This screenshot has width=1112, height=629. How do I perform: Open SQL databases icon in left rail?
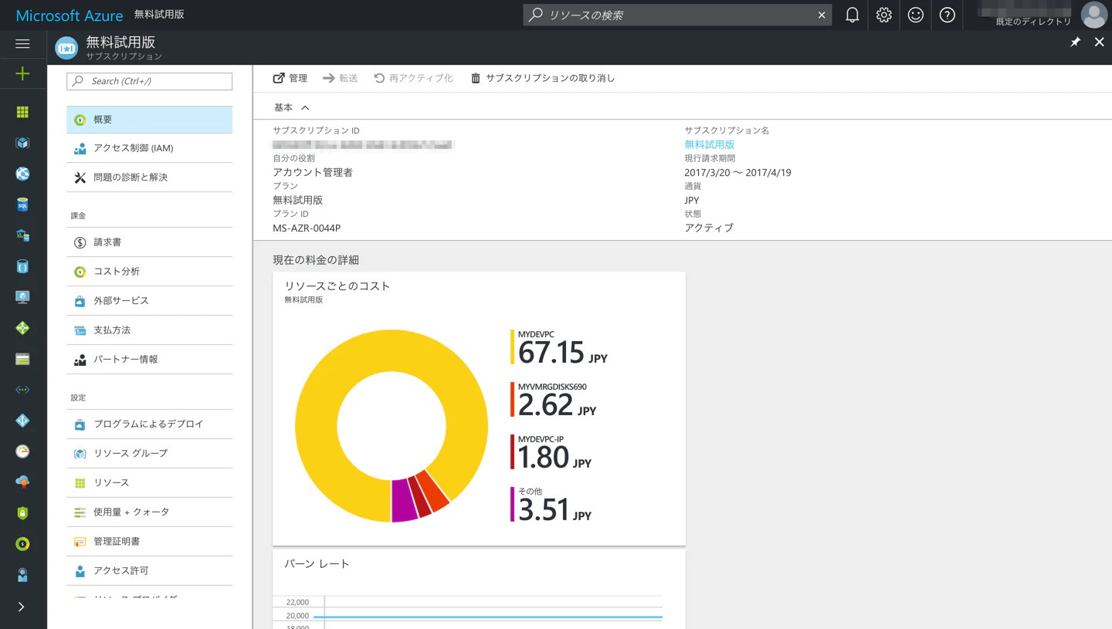22,205
